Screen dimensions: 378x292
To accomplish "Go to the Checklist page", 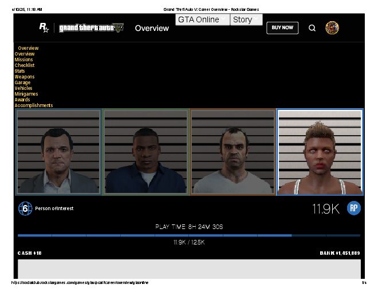I will point(25,65).
